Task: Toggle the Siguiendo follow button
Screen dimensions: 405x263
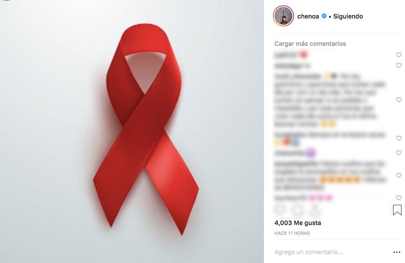Action: [x=348, y=16]
